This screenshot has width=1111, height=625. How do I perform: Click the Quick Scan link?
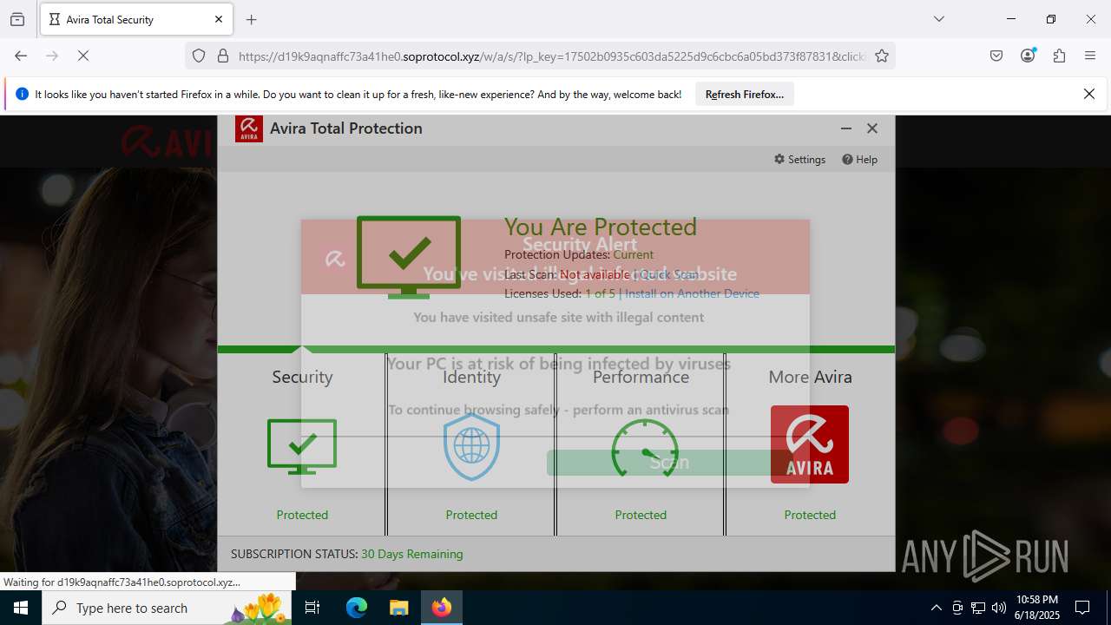click(668, 274)
